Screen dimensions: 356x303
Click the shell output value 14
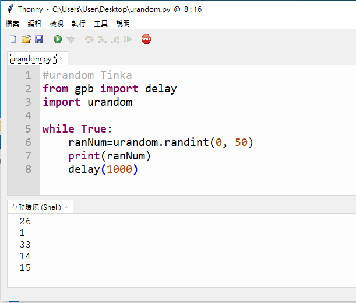25,256
